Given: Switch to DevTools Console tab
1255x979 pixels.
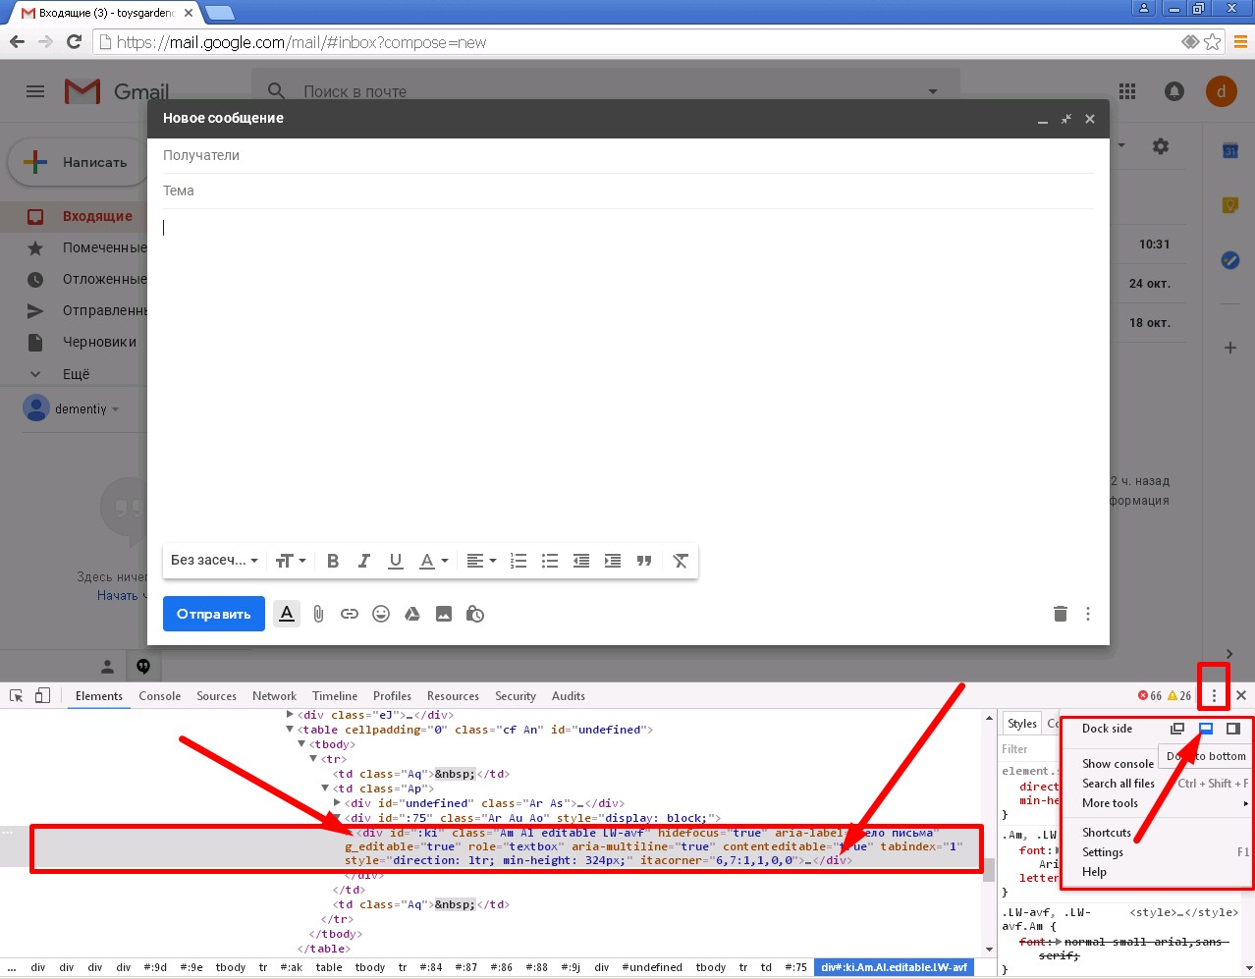Looking at the screenshot, I should click(160, 695).
